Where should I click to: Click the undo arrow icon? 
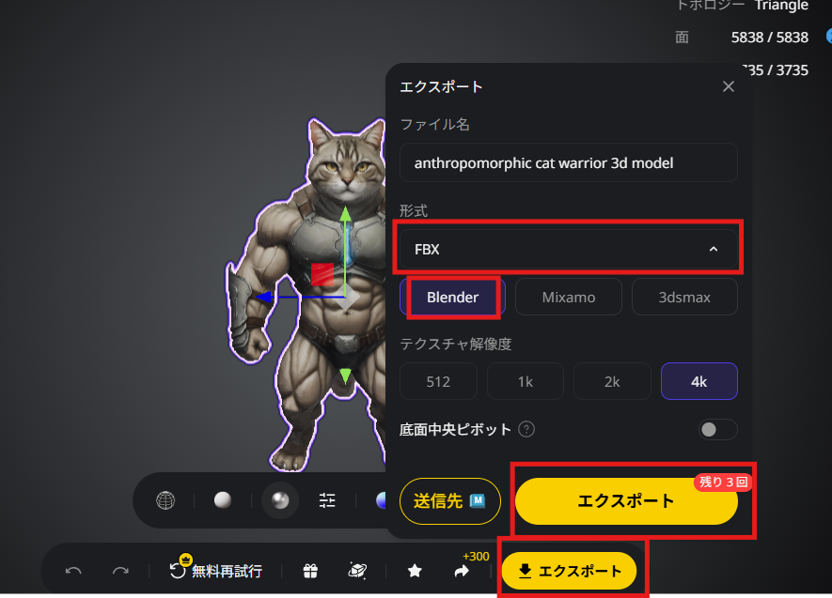pyautogui.click(x=73, y=571)
